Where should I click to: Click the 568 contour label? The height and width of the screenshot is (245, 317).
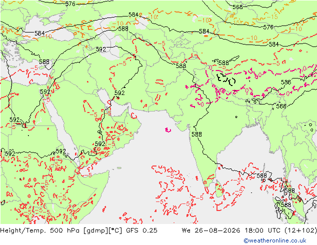click(x=237, y=7)
